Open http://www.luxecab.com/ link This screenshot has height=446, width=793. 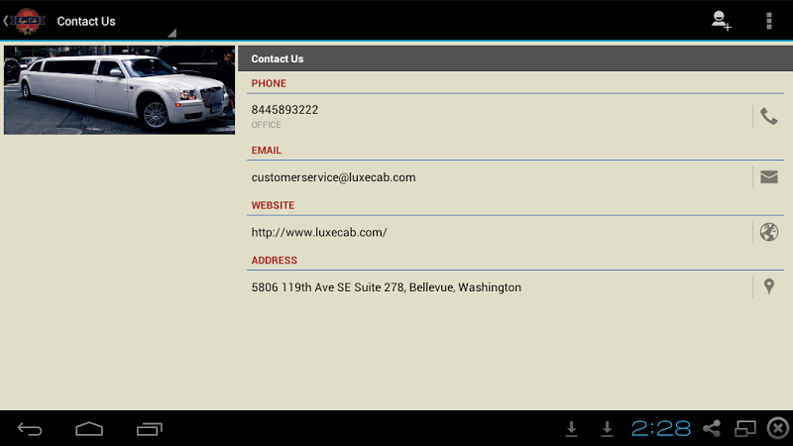[319, 232]
